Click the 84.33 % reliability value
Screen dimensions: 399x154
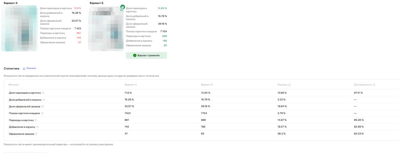(x=359, y=134)
